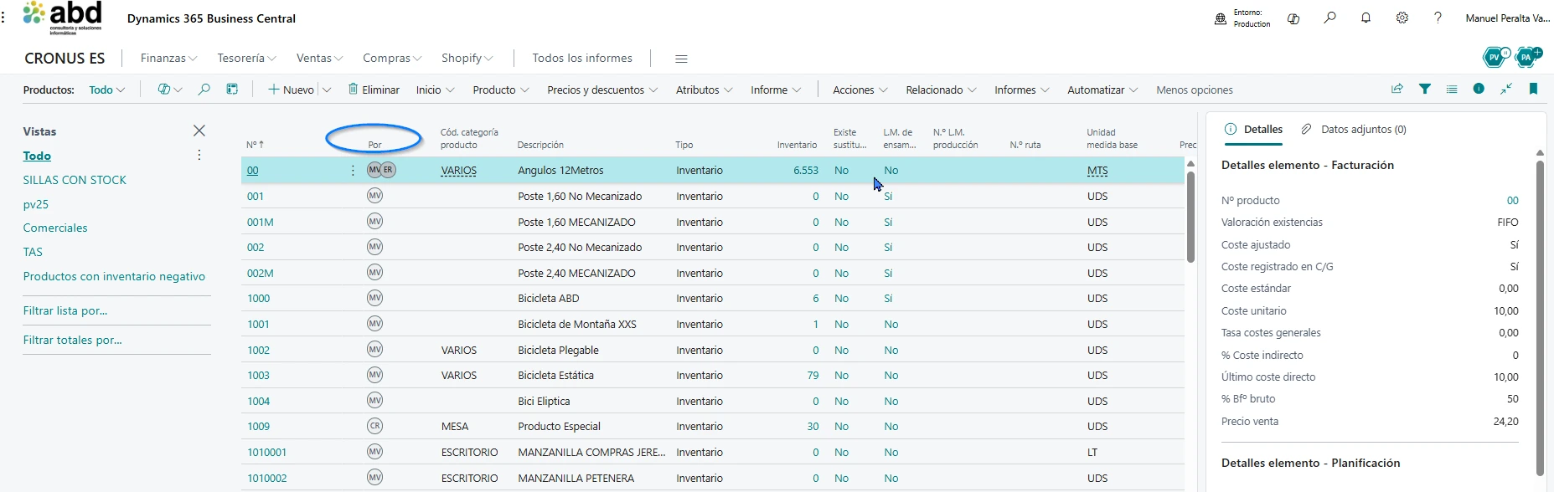
Task: Sort by the N.º column header
Action: point(255,145)
